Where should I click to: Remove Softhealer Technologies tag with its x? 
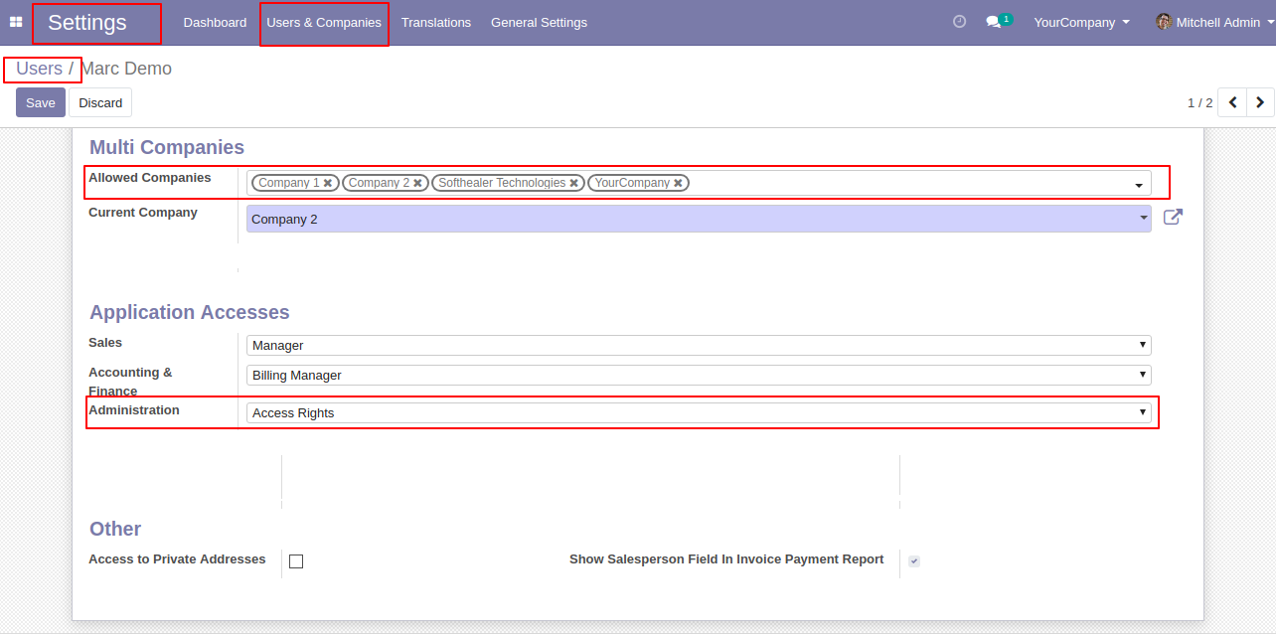tap(574, 183)
